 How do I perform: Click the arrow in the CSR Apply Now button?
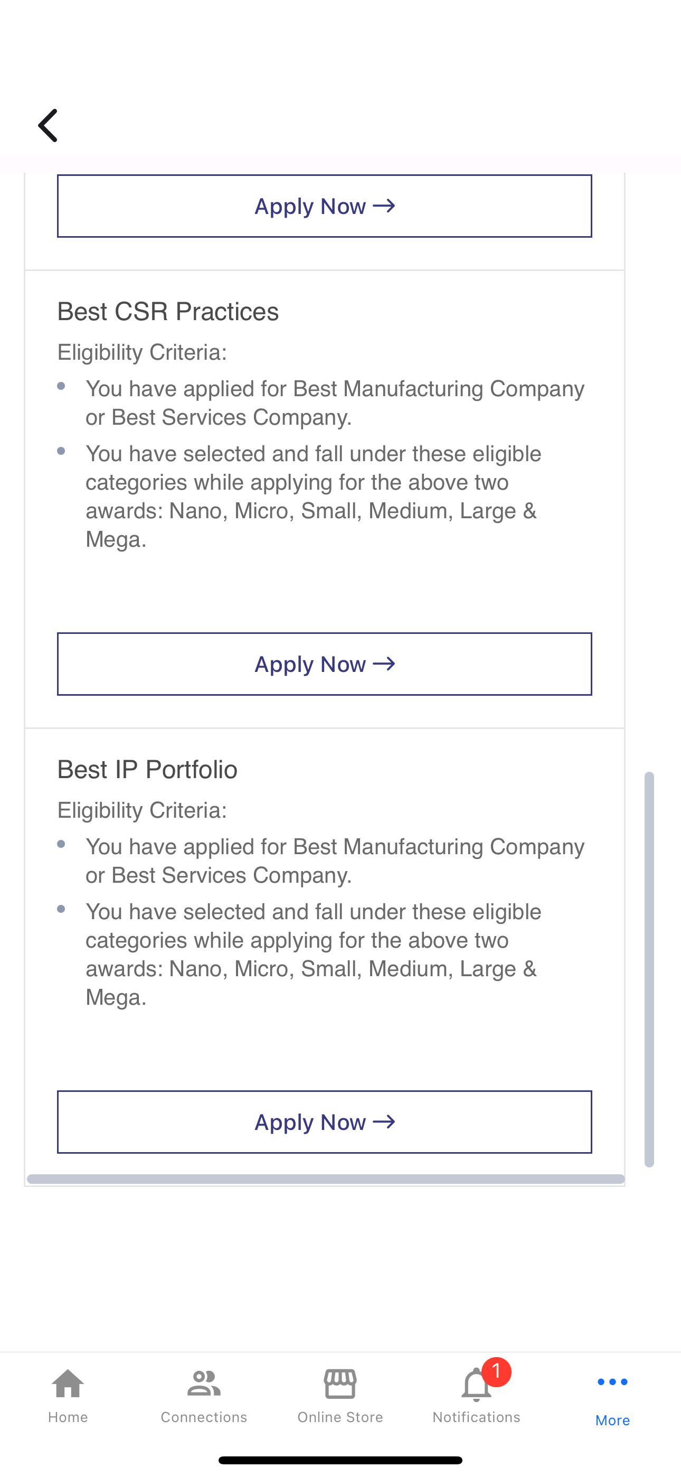pos(383,664)
